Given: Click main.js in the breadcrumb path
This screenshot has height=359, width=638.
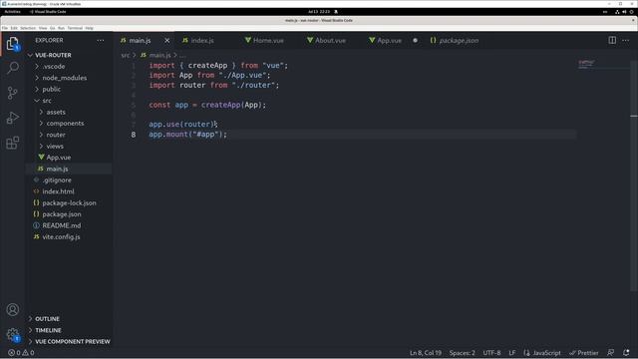Looking at the screenshot, I should [x=159, y=55].
